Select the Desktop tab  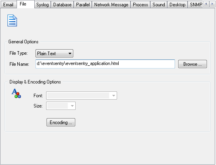177,5
